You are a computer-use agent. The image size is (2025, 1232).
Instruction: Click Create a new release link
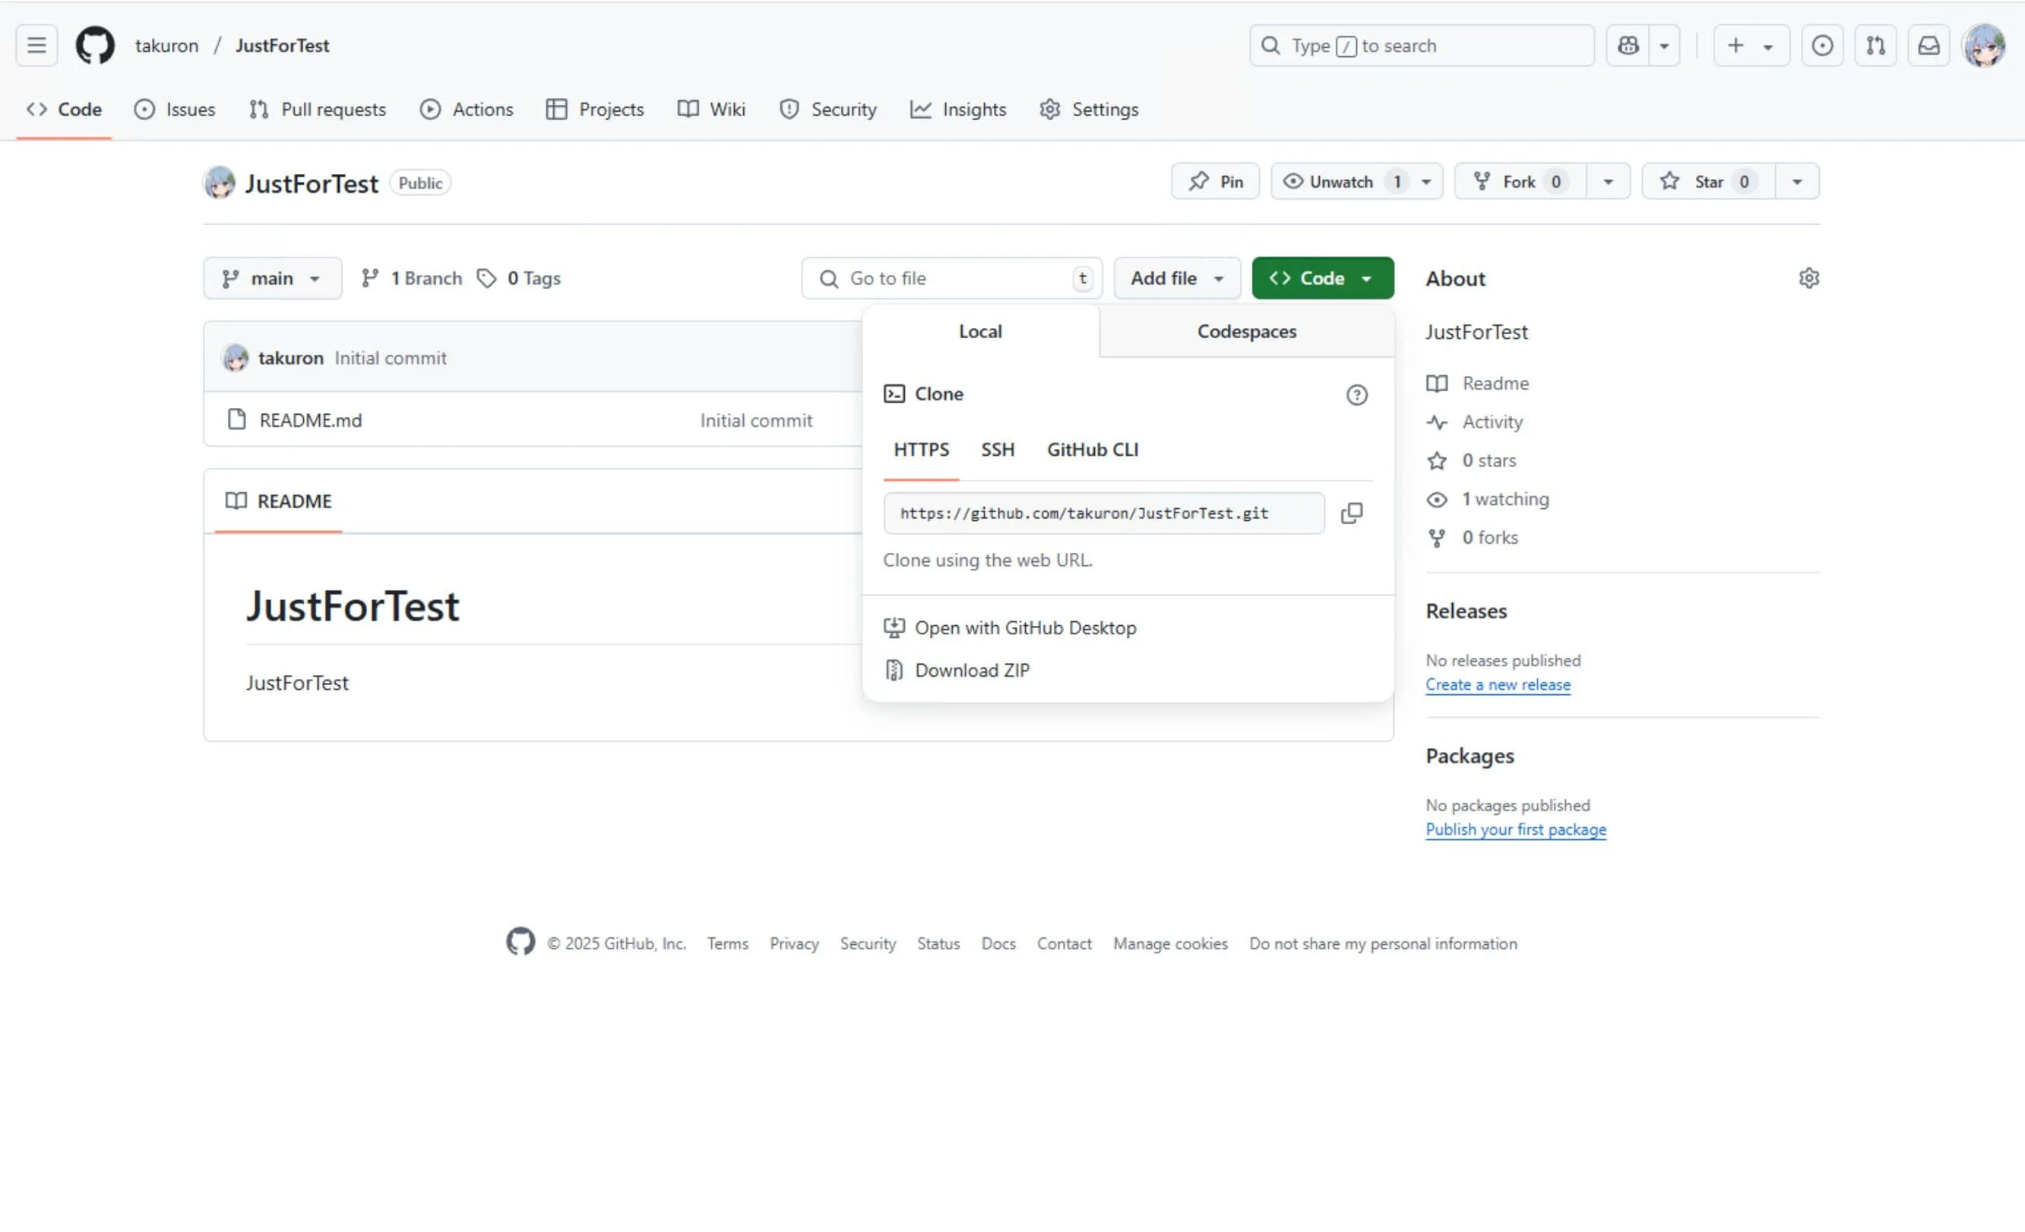[x=1498, y=684]
